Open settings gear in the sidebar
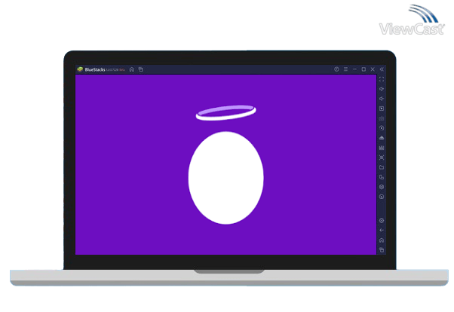Image resolution: width=454 pixels, height=312 pixels. click(x=382, y=221)
